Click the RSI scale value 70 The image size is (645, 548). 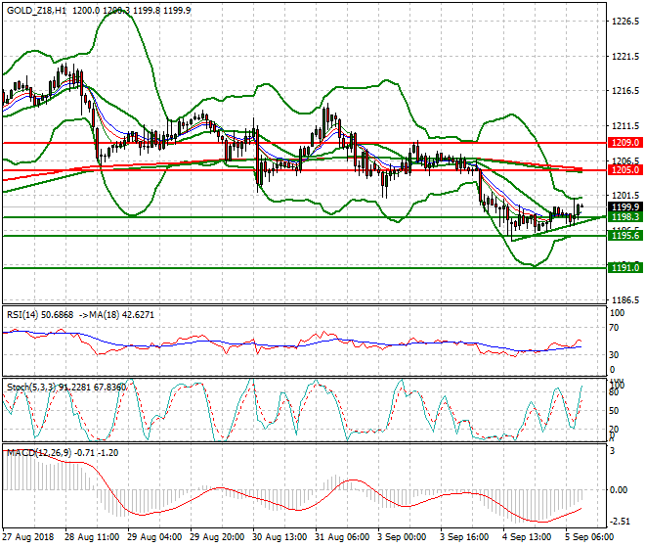tap(614, 328)
